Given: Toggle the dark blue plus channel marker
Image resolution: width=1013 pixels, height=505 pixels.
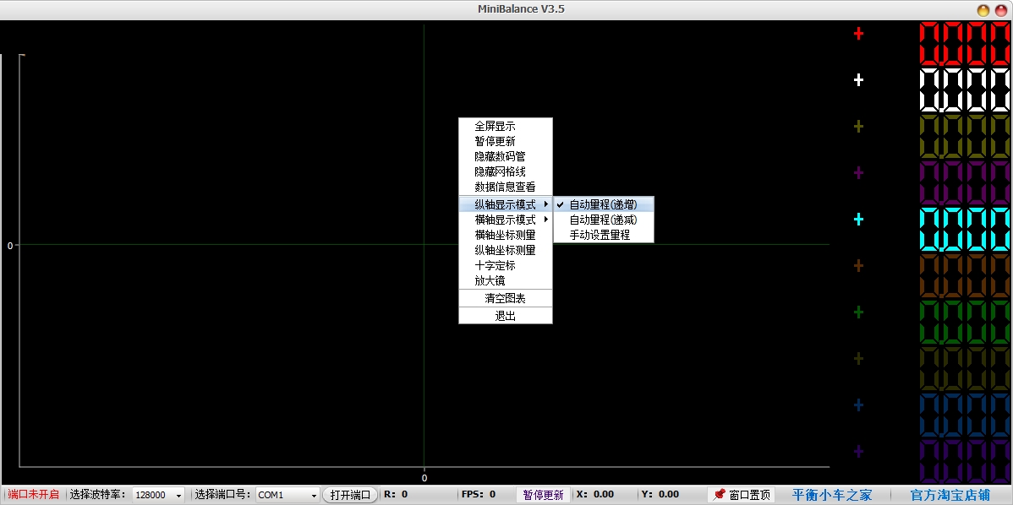Looking at the screenshot, I should pyautogui.click(x=858, y=405).
